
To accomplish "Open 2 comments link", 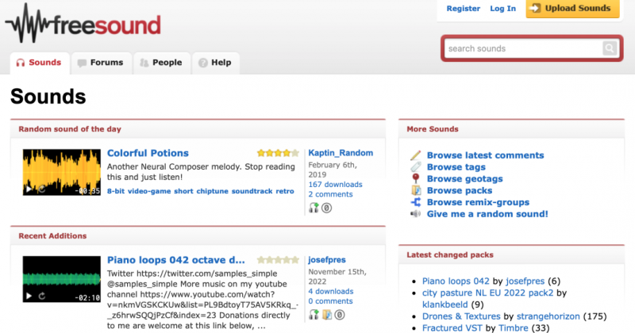I will (330, 194).
